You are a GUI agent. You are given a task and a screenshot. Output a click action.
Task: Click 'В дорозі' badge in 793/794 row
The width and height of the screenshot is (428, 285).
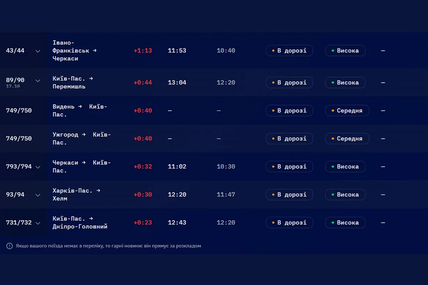pyautogui.click(x=289, y=166)
